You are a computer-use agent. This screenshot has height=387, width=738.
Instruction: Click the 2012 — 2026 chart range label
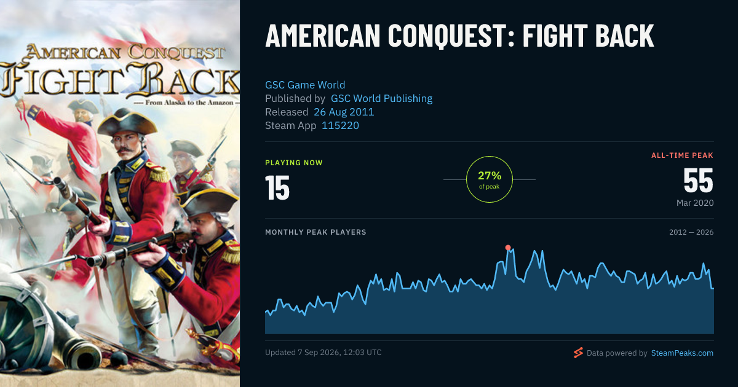pos(691,232)
